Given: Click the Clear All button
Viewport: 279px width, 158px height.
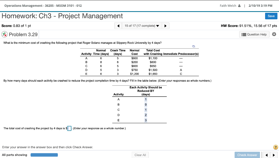Looking at the screenshot, I should pyautogui.click(x=140, y=155).
